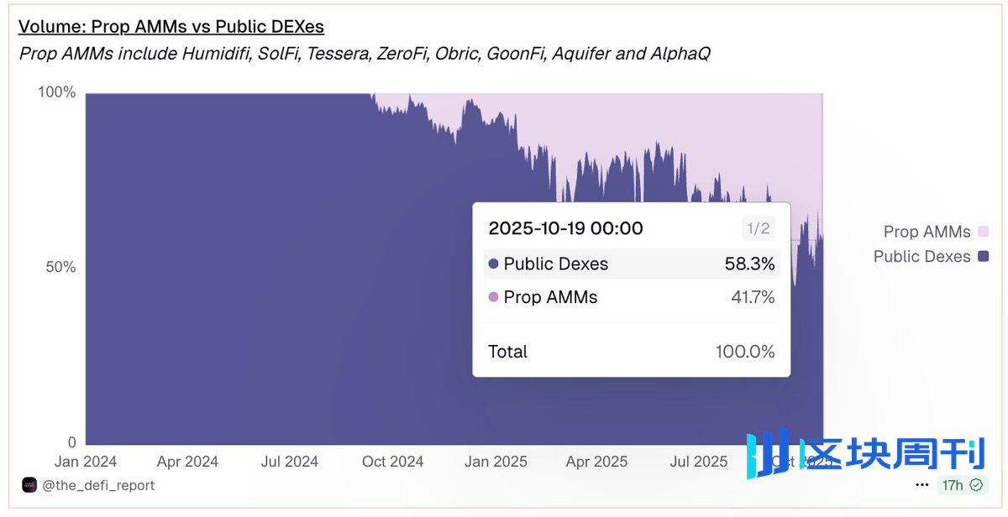Screen dimensions: 1008x517
Task: Open the three-dots options menu
Action: [x=923, y=485]
